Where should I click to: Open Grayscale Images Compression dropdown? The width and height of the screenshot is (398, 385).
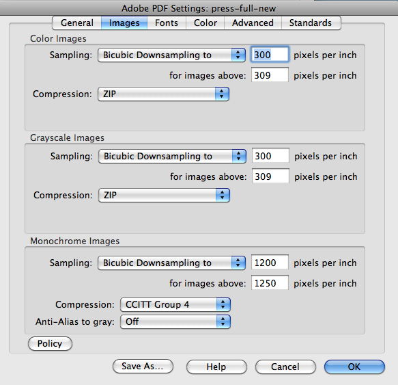(165, 195)
